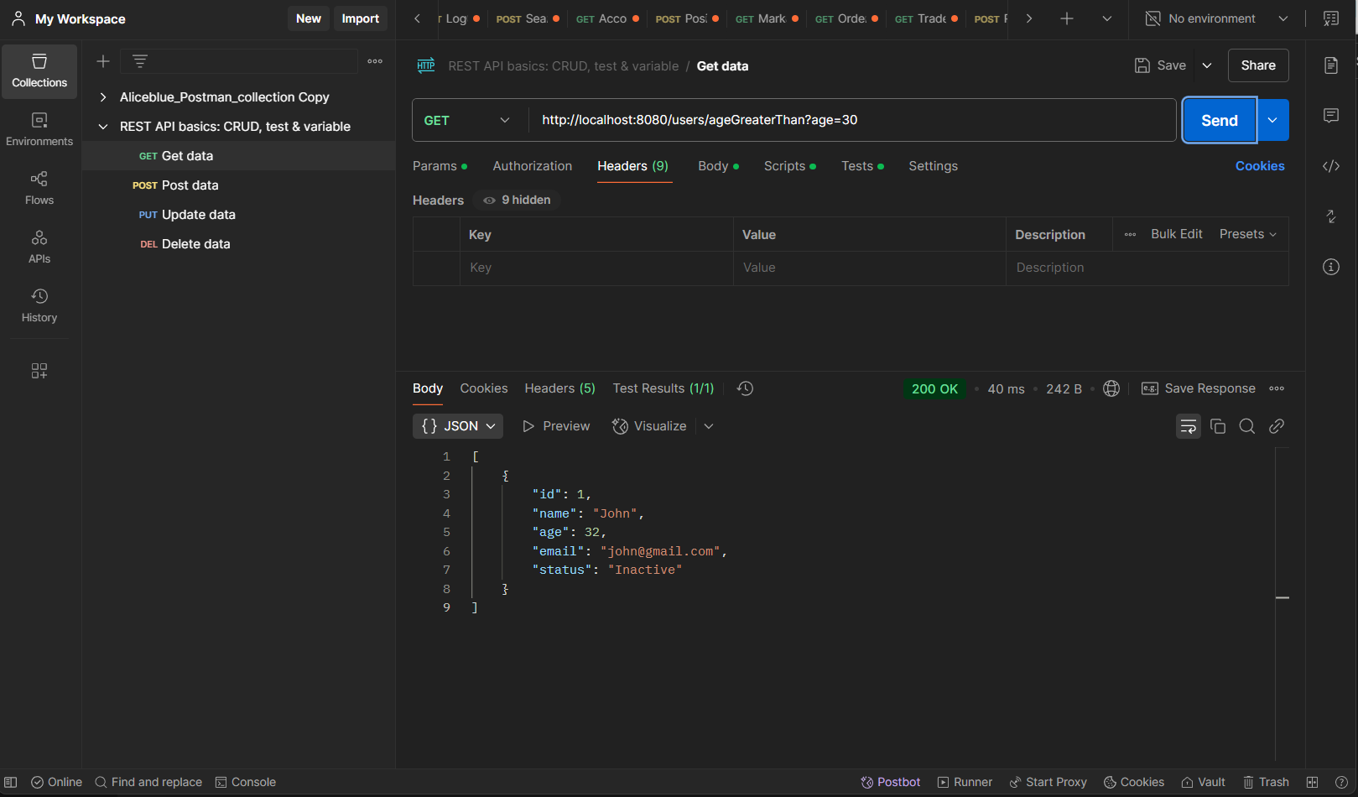
Task: Open the Environments sidebar panel
Action: pyautogui.click(x=39, y=130)
